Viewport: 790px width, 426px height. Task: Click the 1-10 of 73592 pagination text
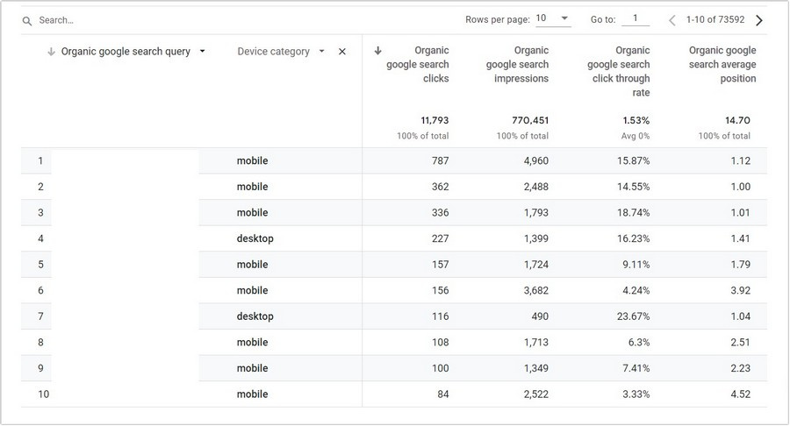[715, 19]
